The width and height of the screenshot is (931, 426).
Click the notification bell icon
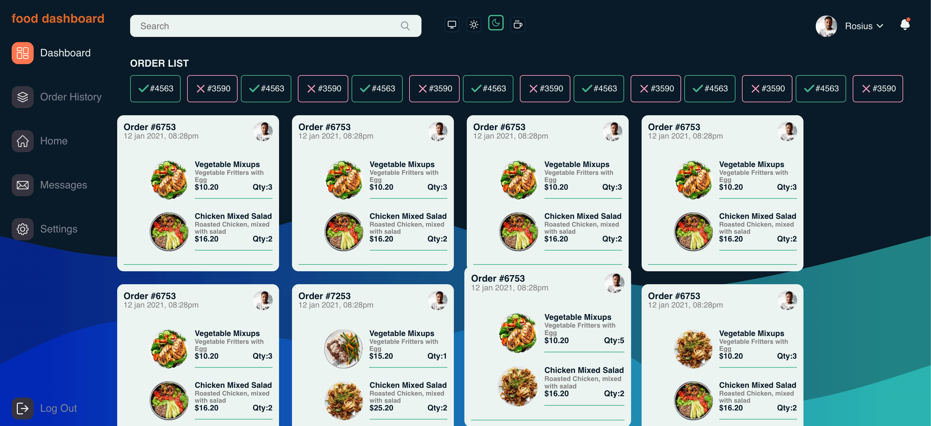click(905, 25)
